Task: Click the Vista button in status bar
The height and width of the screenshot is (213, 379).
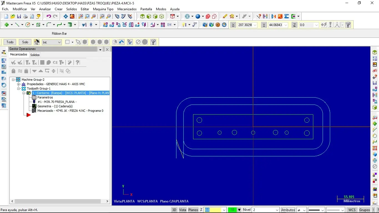Action: [183, 210]
